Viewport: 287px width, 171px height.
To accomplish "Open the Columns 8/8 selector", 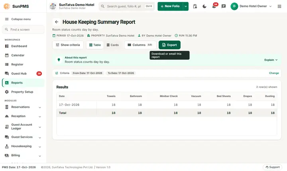I will coord(140,45).
